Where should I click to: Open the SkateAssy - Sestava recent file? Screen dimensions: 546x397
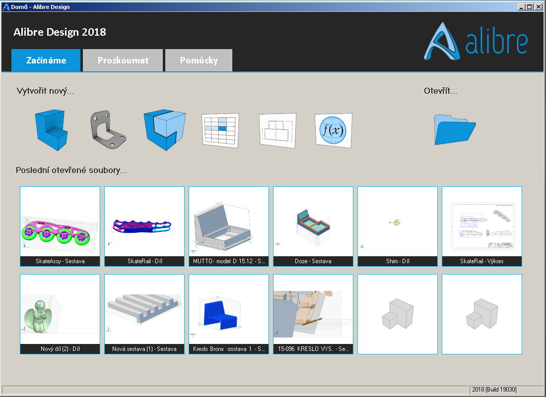60,227
